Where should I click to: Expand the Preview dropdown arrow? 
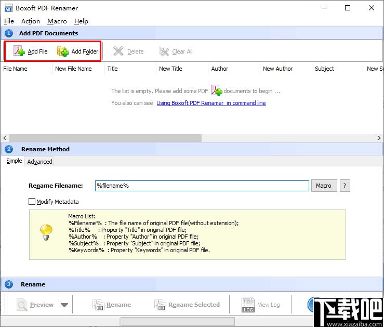pyautogui.click(x=64, y=305)
